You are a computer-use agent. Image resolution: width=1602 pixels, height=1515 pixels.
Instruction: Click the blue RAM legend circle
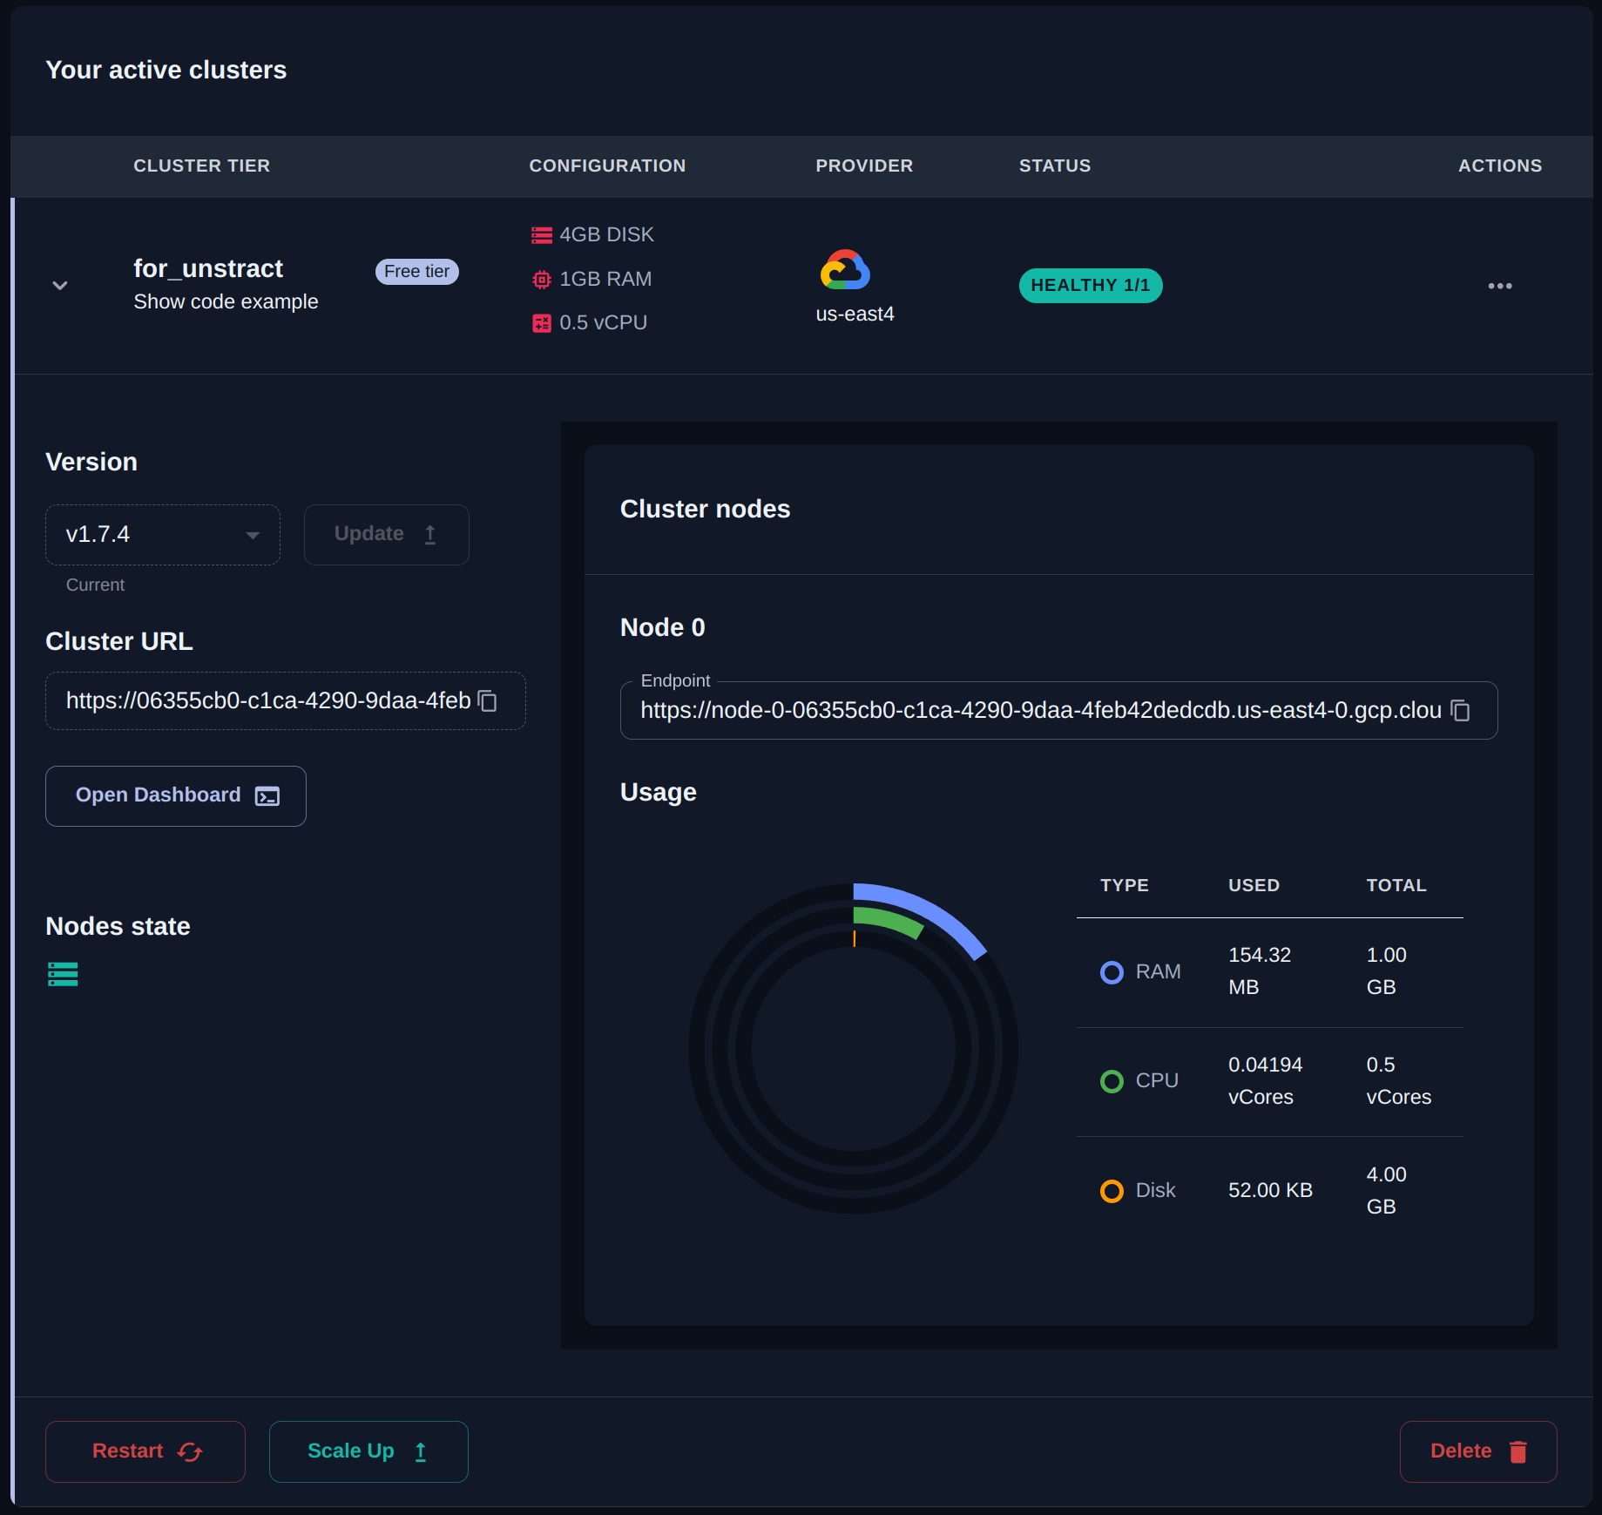1112,972
